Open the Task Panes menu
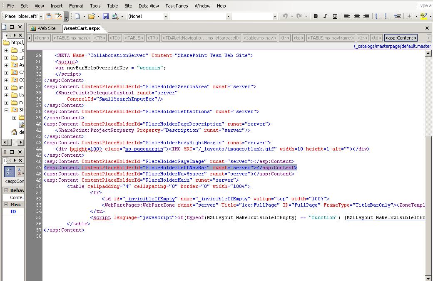Image resolution: width=433 pixels, height=281 pixels. (x=177, y=6)
